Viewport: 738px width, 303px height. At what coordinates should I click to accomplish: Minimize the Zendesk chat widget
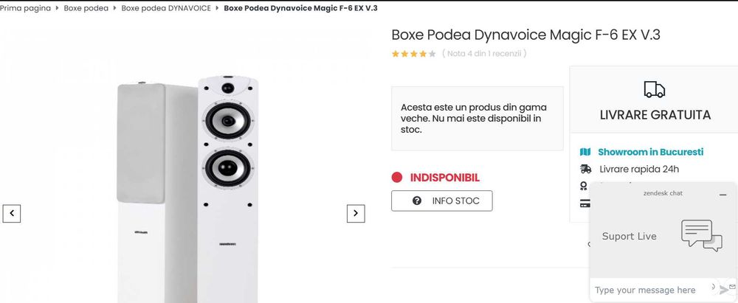723,195
